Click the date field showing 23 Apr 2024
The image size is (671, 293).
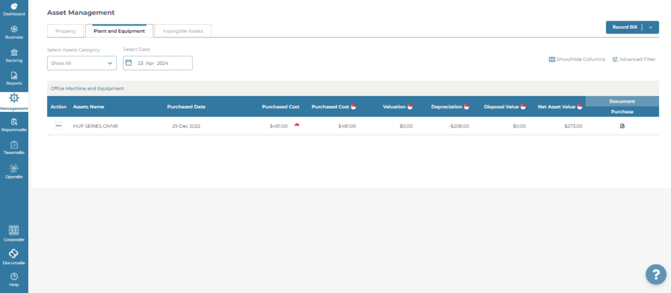pyautogui.click(x=158, y=63)
